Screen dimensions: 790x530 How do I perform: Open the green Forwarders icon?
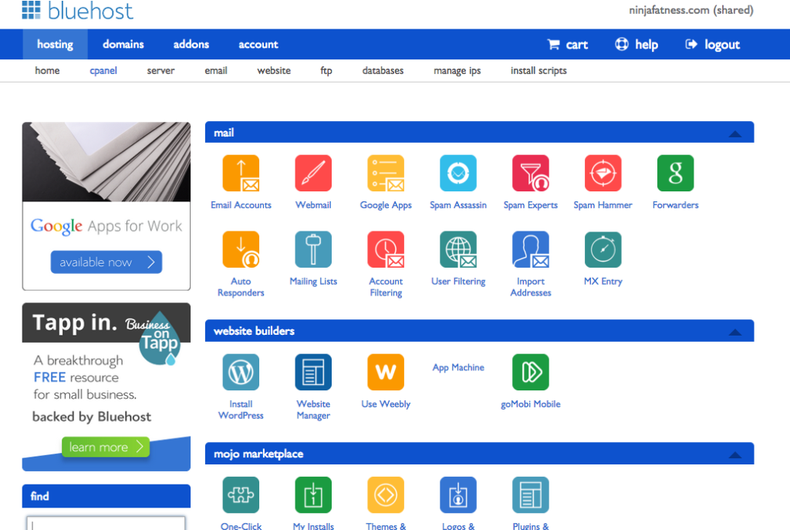point(676,174)
